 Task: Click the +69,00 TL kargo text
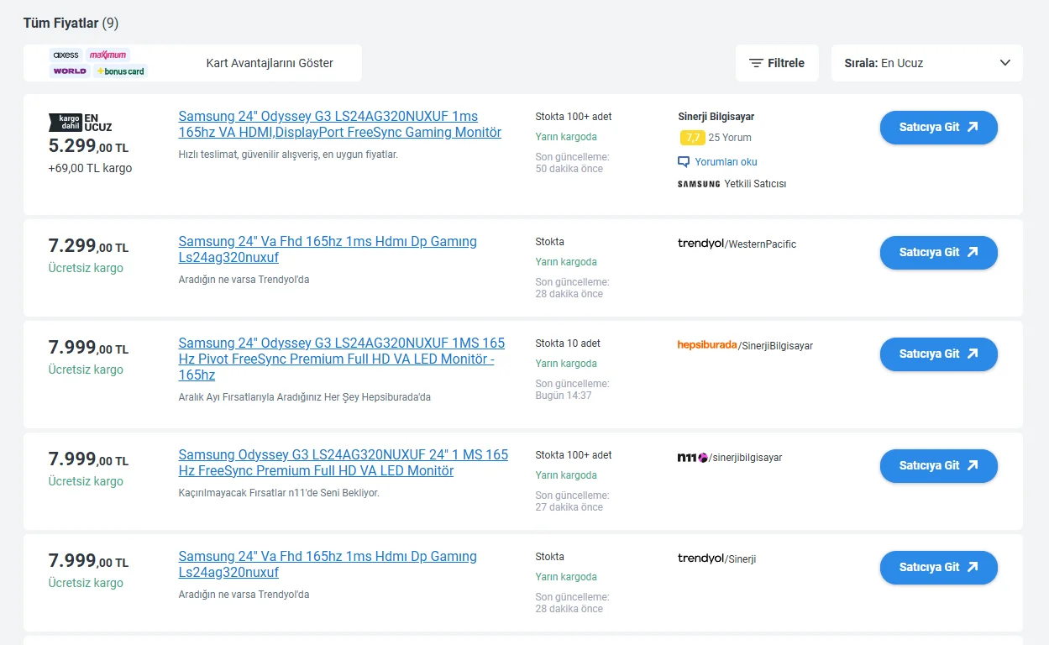click(90, 168)
